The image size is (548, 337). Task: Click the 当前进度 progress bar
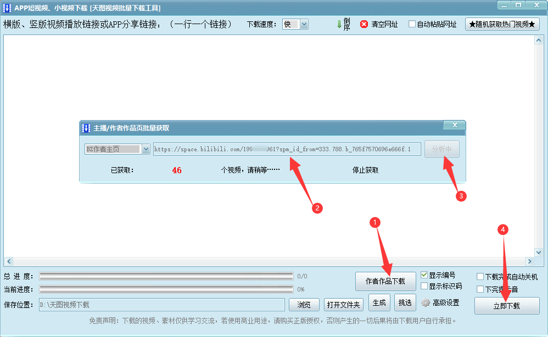[x=165, y=289]
